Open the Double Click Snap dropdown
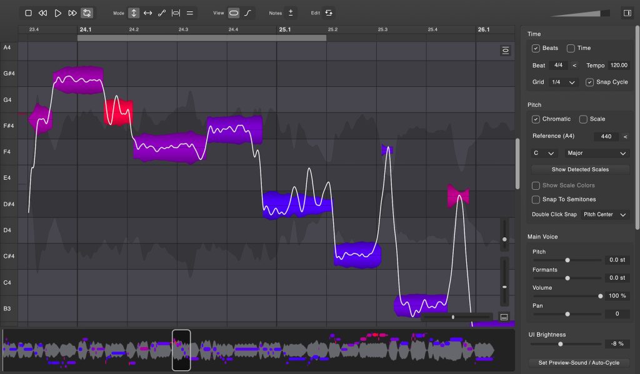 (605, 214)
